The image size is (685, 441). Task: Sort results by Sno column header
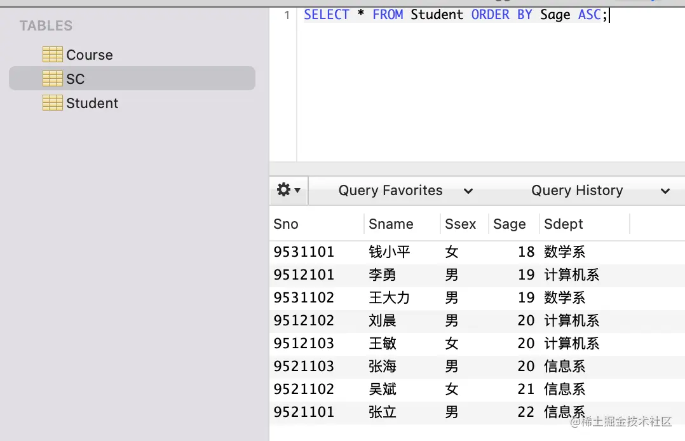pos(286,224)
